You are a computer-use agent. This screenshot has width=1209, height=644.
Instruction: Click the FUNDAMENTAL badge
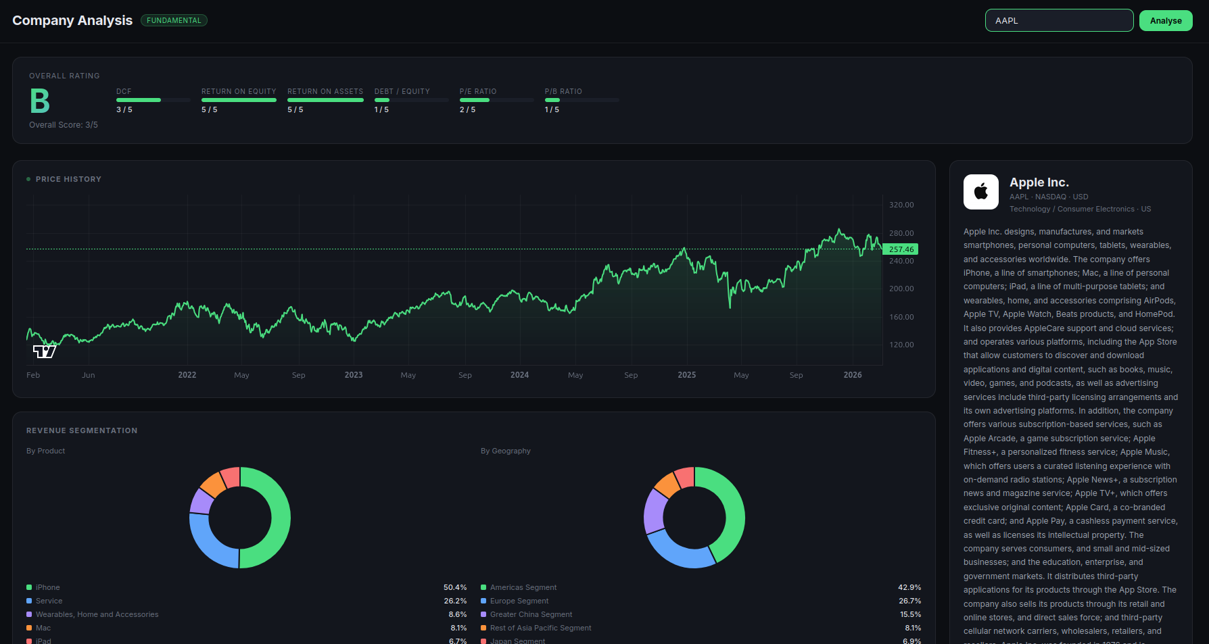tap(174, 20)
